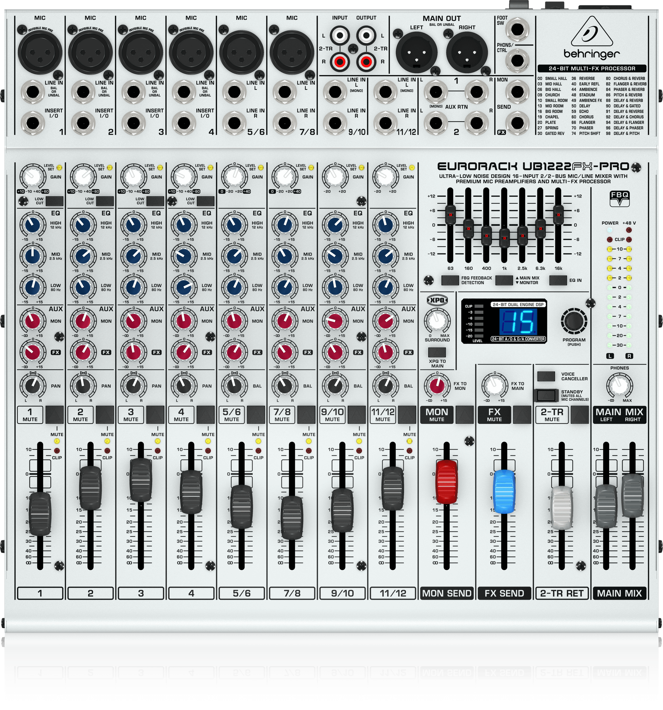This screenshot has width=663, height=710.
Task: Click the FBQ logo emblem
Action: tap(619, 199)
